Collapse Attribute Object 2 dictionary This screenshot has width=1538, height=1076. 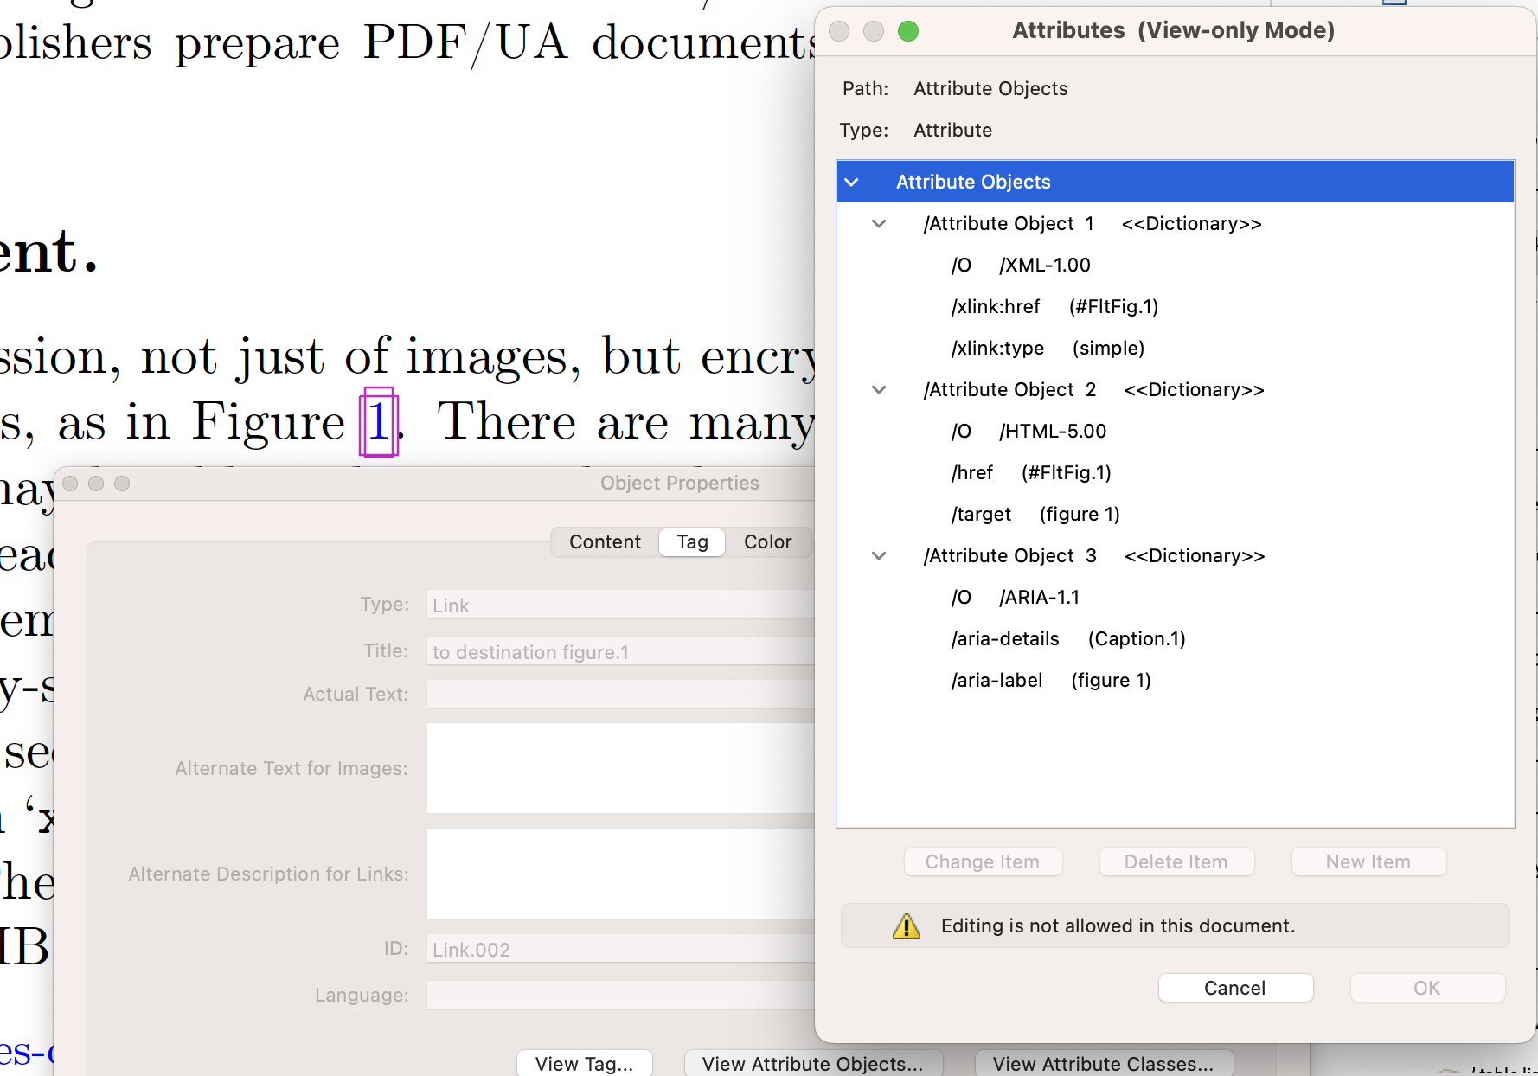tap(879, 390)
